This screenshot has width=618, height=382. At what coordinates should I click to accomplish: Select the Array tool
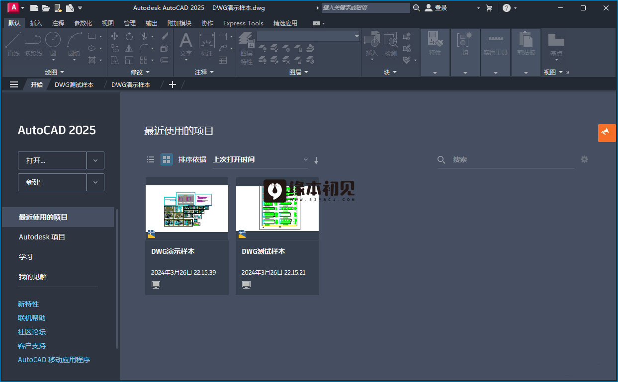[144, 60]
